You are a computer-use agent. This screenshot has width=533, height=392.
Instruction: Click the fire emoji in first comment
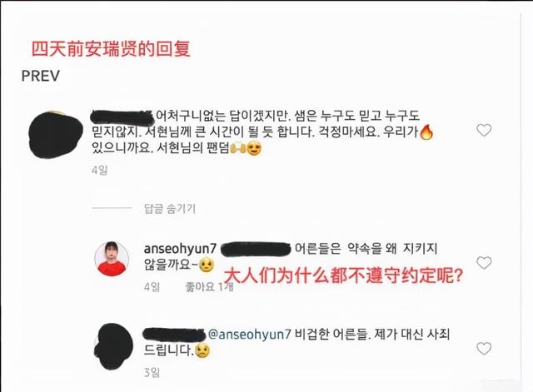click(x=426, y=132)
